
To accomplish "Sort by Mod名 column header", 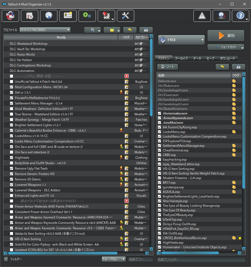I will coord(61,37).
